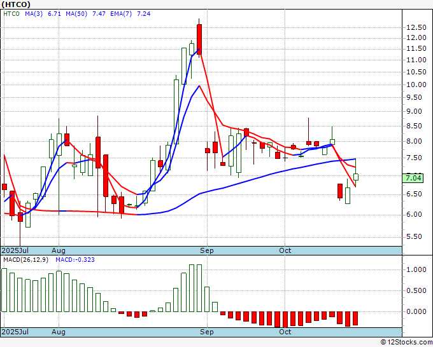Viewport: 433px width, 347px height.
Task: Open the 12Stocks.com copyright link
Action: [x=406, y=343]
